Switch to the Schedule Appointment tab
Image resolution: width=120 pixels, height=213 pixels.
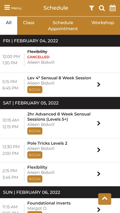63,25
